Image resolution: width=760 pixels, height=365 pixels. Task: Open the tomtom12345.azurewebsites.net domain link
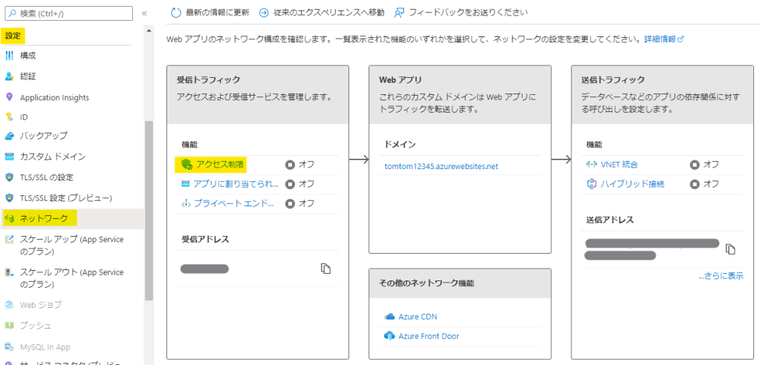coord(441,166)
